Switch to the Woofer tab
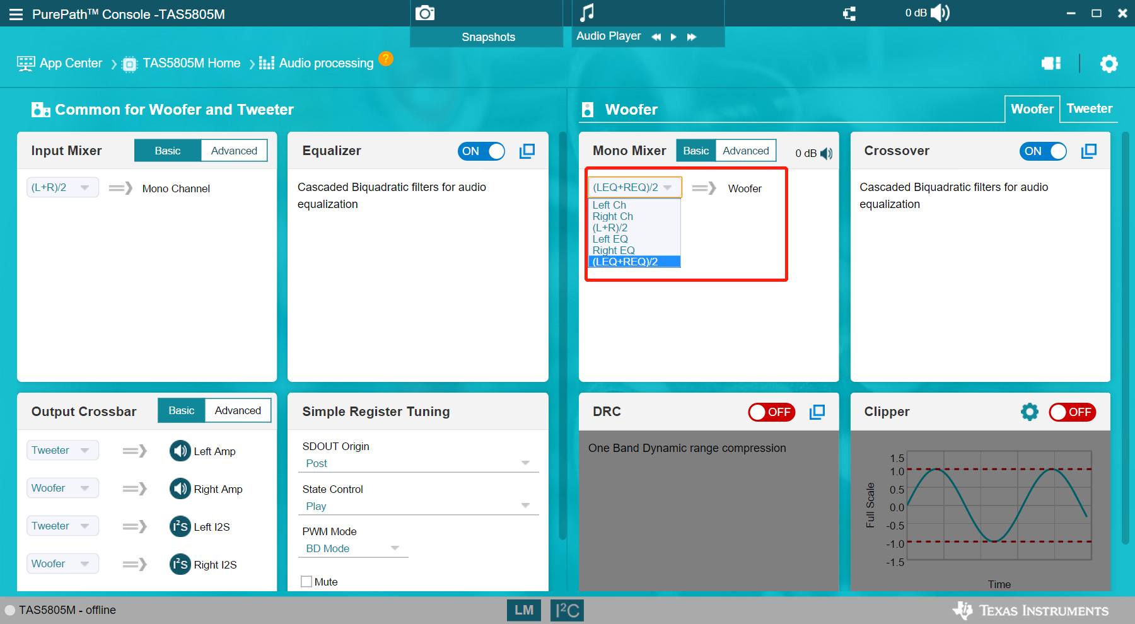1135x624 pixels. 1032,109
